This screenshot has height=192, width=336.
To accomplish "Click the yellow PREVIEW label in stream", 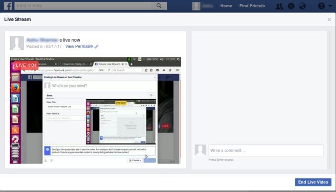I will [121, 103].
